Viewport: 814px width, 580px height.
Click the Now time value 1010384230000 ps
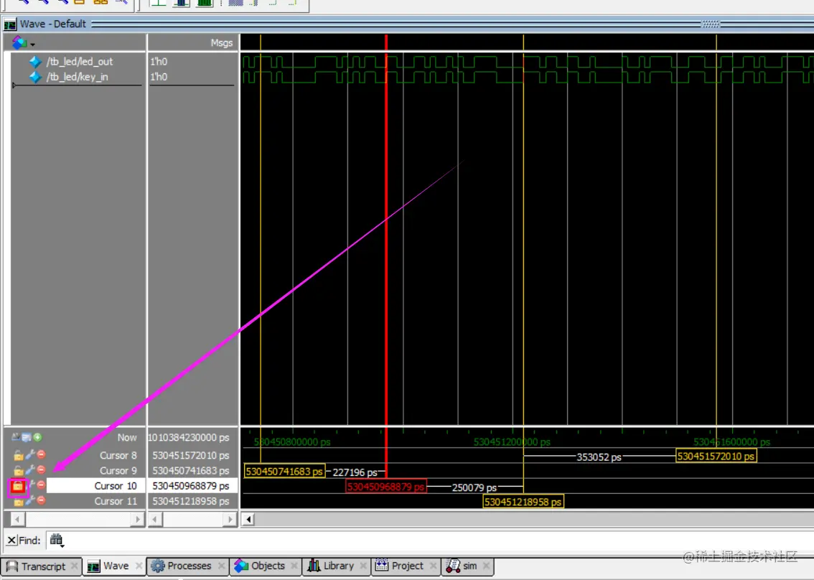pos(189,438)
